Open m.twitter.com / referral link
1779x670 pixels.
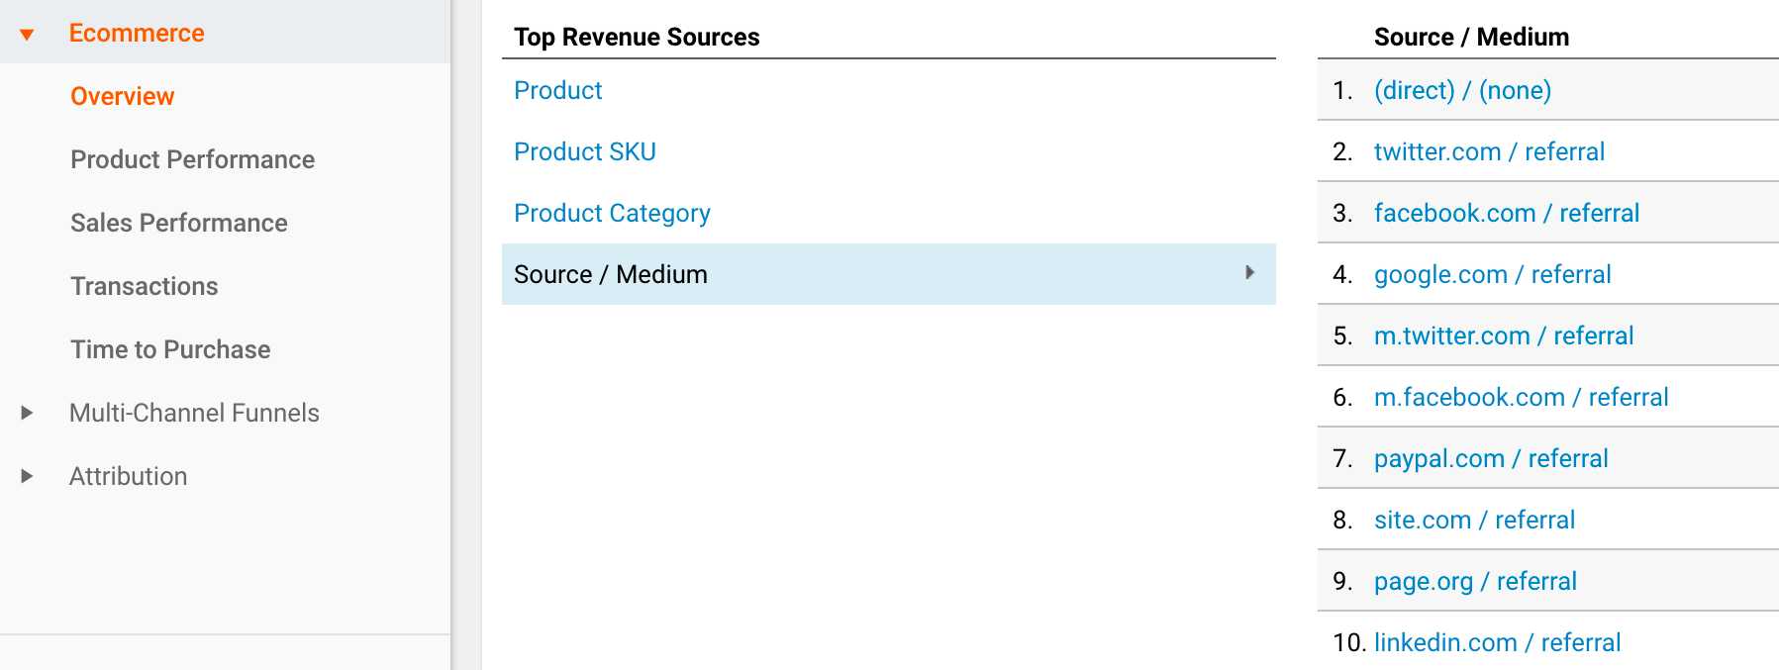(x=1504, y=335)
